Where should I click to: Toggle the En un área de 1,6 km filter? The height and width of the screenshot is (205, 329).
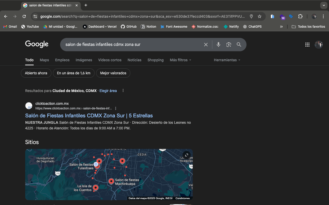(74, 73)
